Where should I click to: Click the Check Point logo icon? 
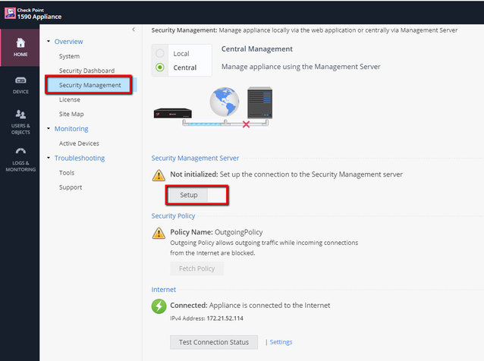(11, 12)
